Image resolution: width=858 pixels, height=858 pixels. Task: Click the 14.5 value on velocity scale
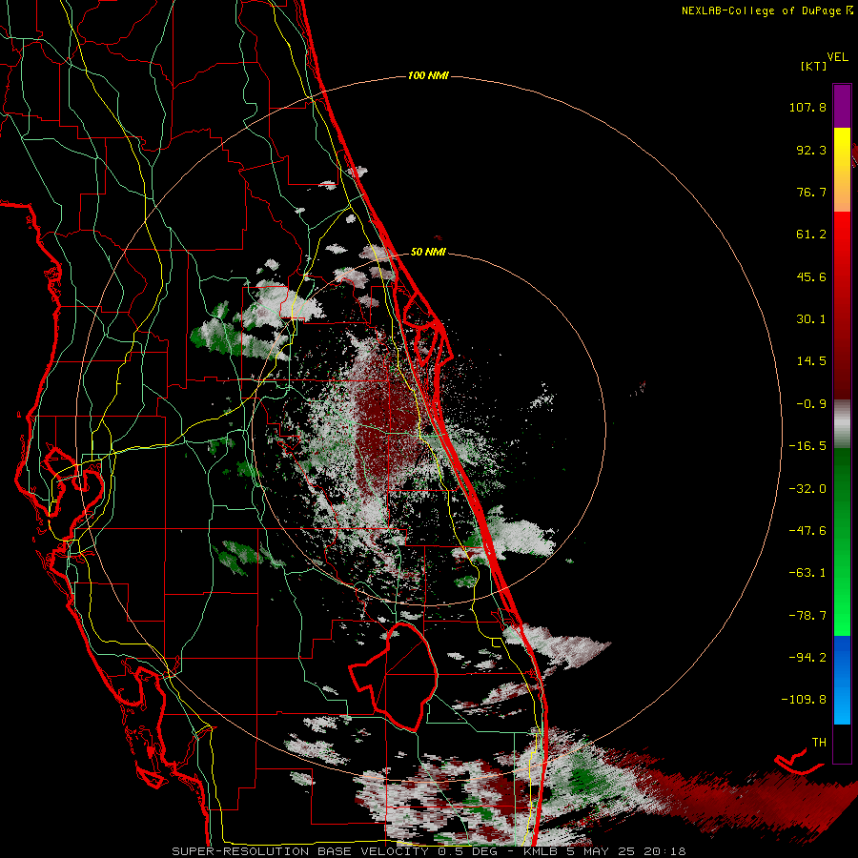[811, 361]
